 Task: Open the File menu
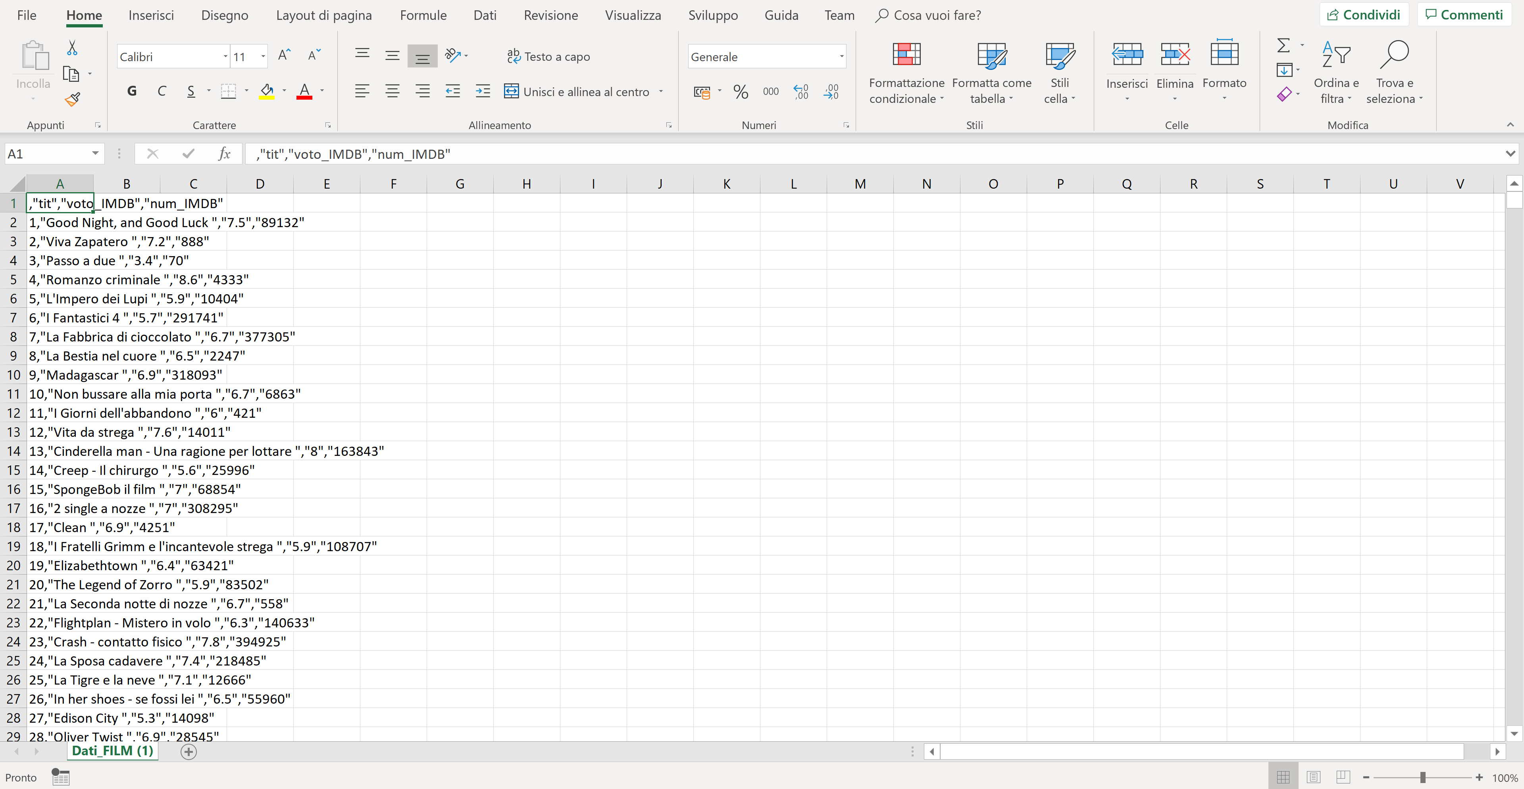coord(27,15)
